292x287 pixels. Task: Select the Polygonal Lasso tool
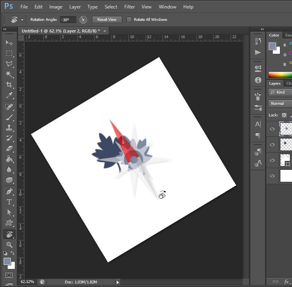9,64
